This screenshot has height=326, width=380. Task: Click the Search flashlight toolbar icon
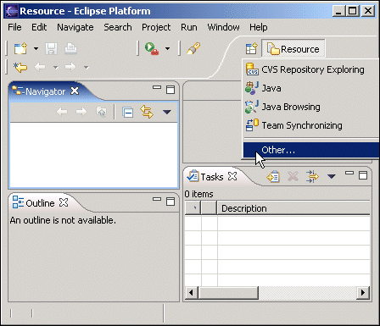click(193, 48)
